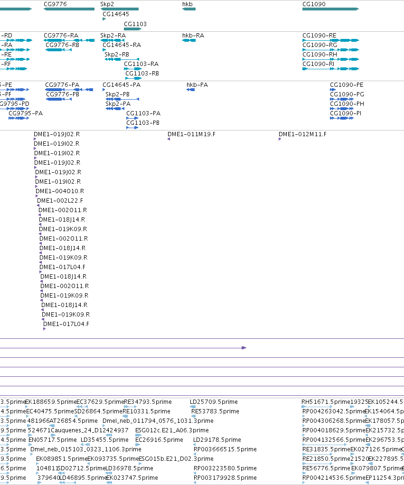Select EST LD35455.5prime label
Screen dimensions: 404x485
[x=104, y=440]
